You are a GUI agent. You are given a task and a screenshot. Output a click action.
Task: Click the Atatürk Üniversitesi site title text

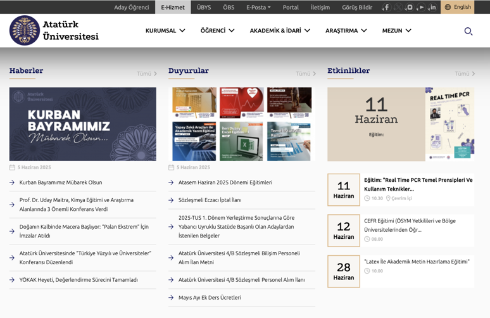[71, 30]
